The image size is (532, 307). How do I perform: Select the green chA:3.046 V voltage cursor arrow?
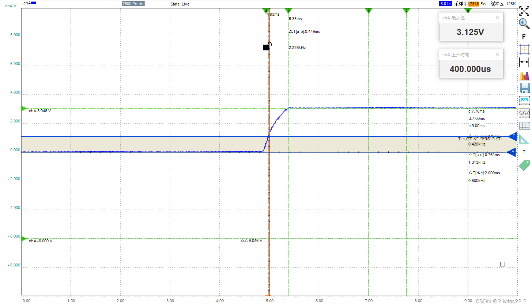pos(24,109)
